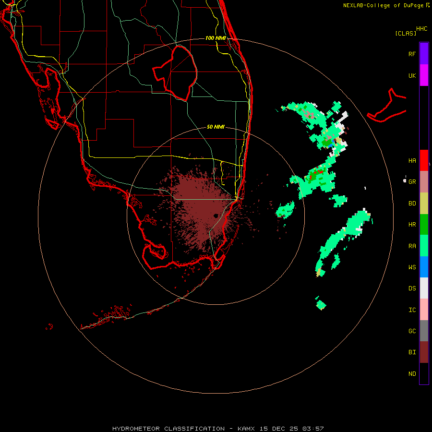This screenshot has width=432, height=432.
Task: Click the GR legend label
Action: 412,182
